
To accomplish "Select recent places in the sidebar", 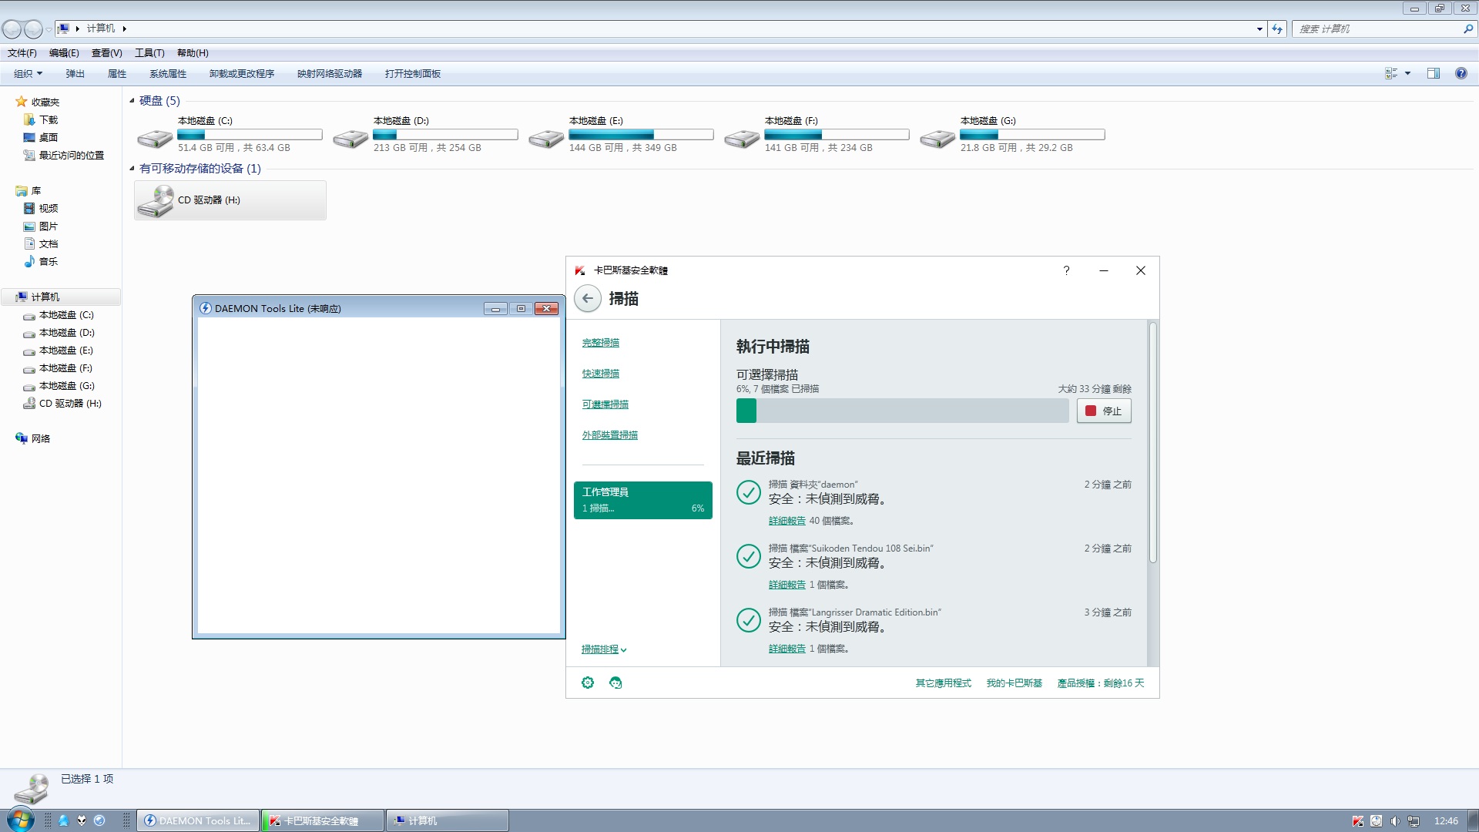I will (x=72, y=156).
